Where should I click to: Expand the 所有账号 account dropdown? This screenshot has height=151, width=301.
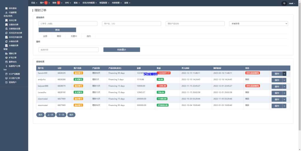[x=258, y=24]
